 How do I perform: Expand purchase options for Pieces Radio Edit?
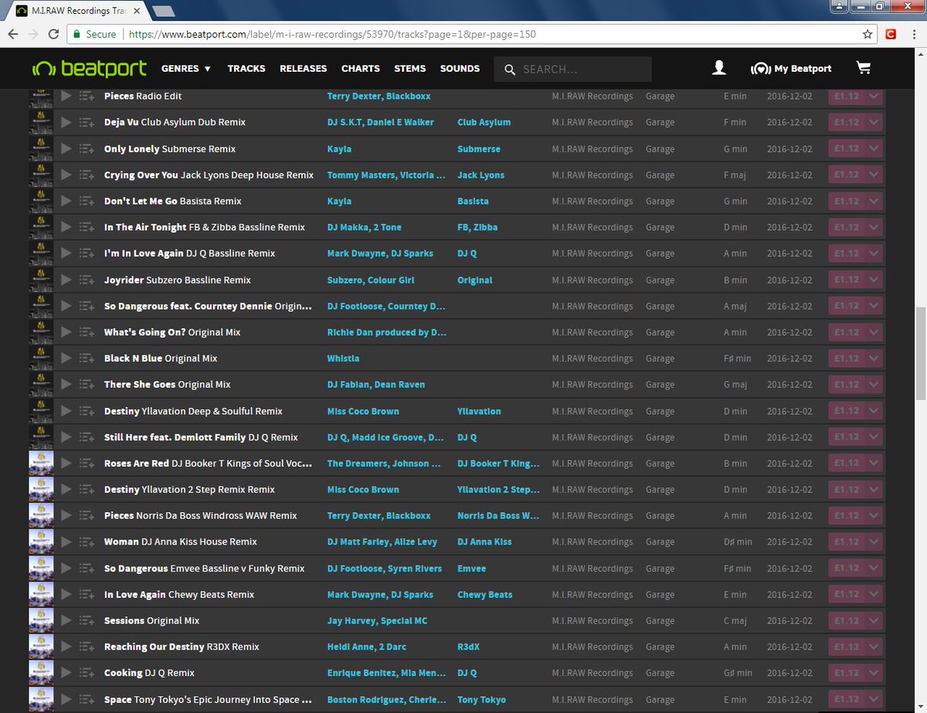874,96
